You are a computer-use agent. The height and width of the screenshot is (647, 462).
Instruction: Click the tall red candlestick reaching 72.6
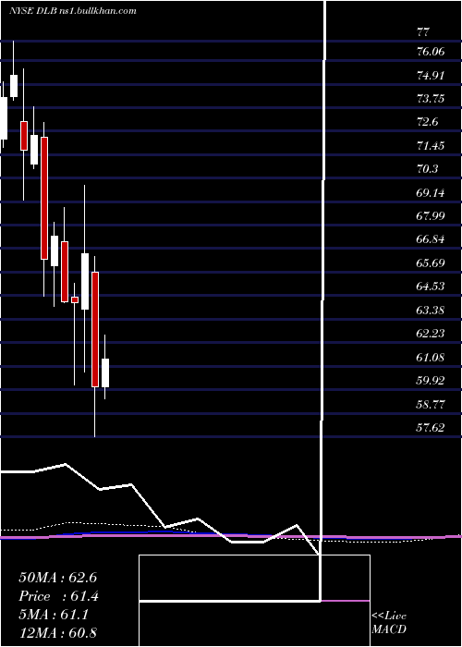pyautogui.click(x=44, y=198)
